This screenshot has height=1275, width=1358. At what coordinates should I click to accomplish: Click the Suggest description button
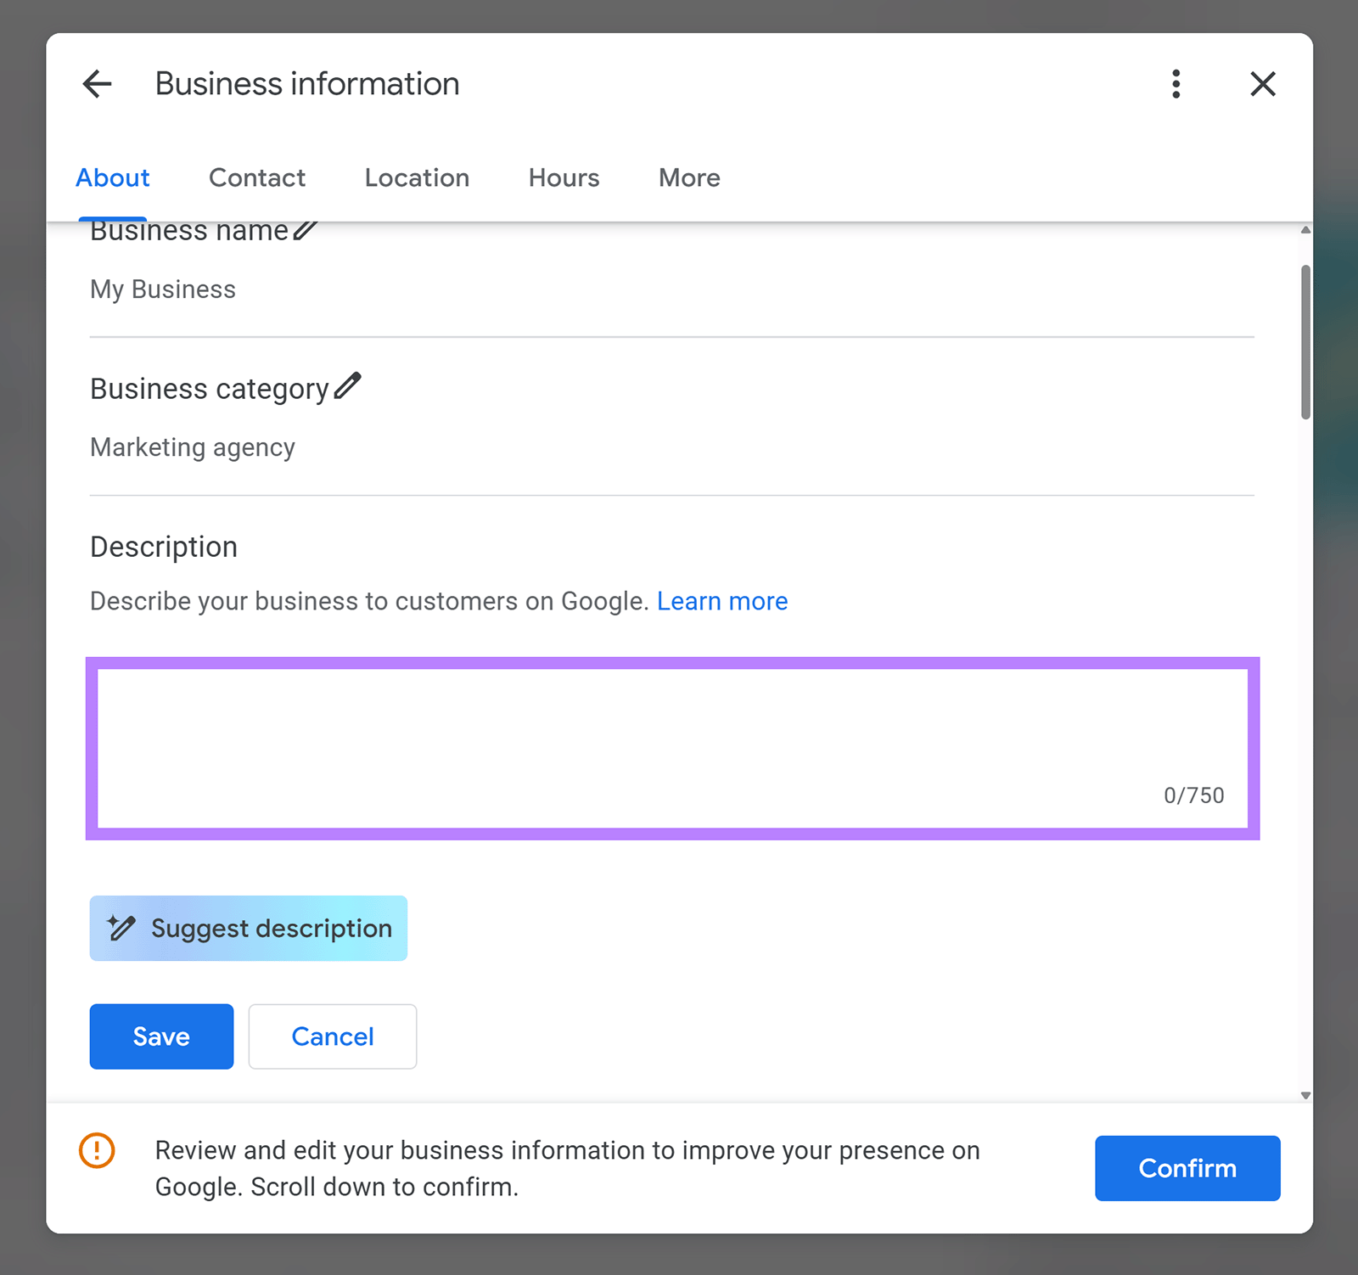pyautogui.click(x=248, y=928)
